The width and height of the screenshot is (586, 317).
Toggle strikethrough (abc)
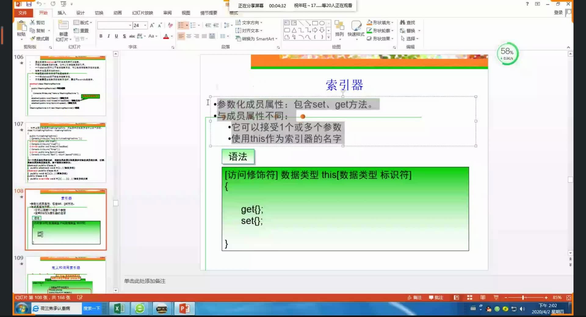(132, 36)
